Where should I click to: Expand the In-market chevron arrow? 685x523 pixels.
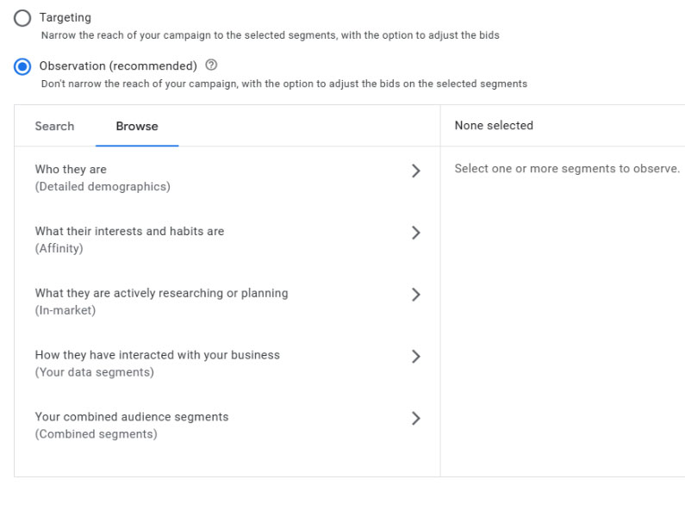point(416,295)
